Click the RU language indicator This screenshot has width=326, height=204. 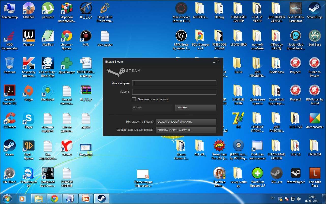coord(273,198)
